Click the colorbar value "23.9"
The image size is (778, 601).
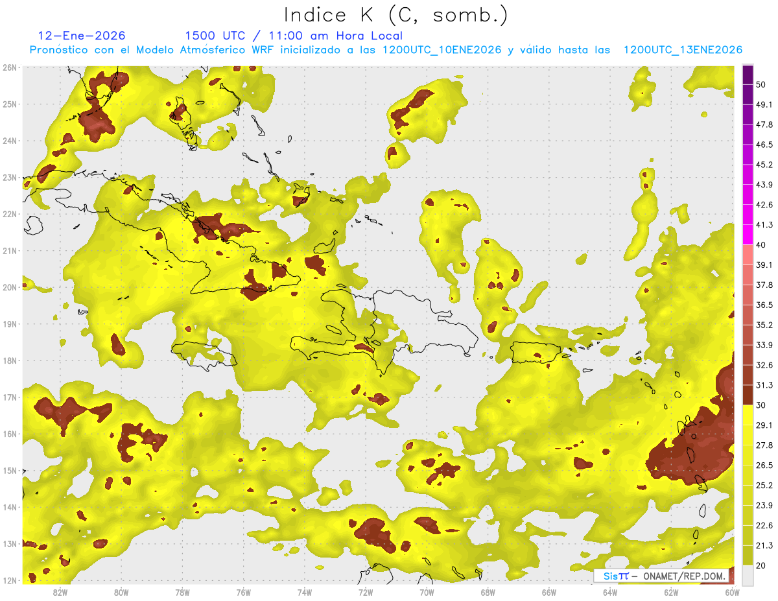[764, 506]
